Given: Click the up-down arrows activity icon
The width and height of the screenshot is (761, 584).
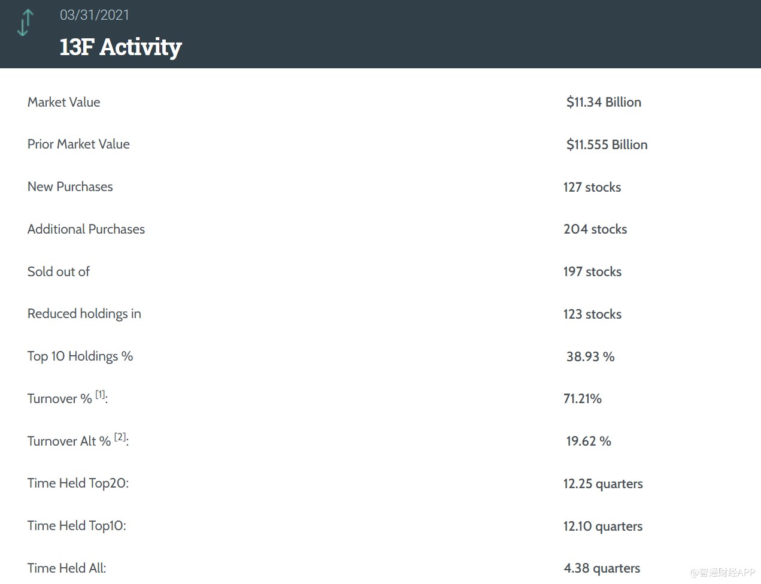Looking at the screenshot, I should coord(25,23).
